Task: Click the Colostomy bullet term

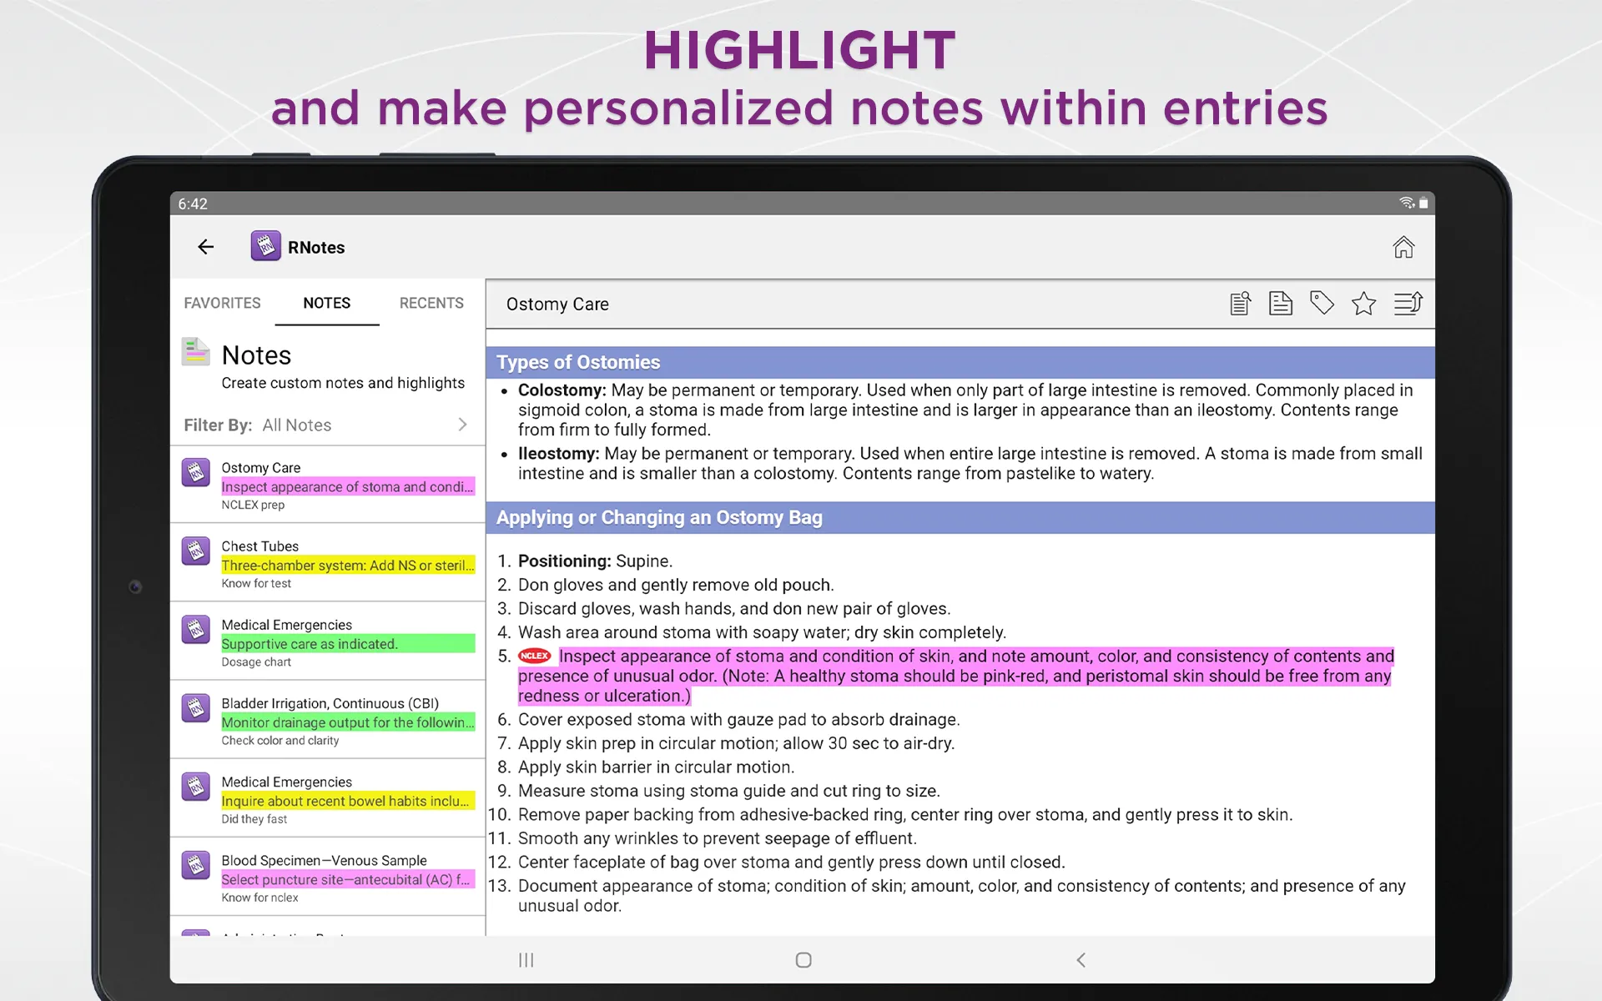Action: pyautogui.click(x=562, y=390)
